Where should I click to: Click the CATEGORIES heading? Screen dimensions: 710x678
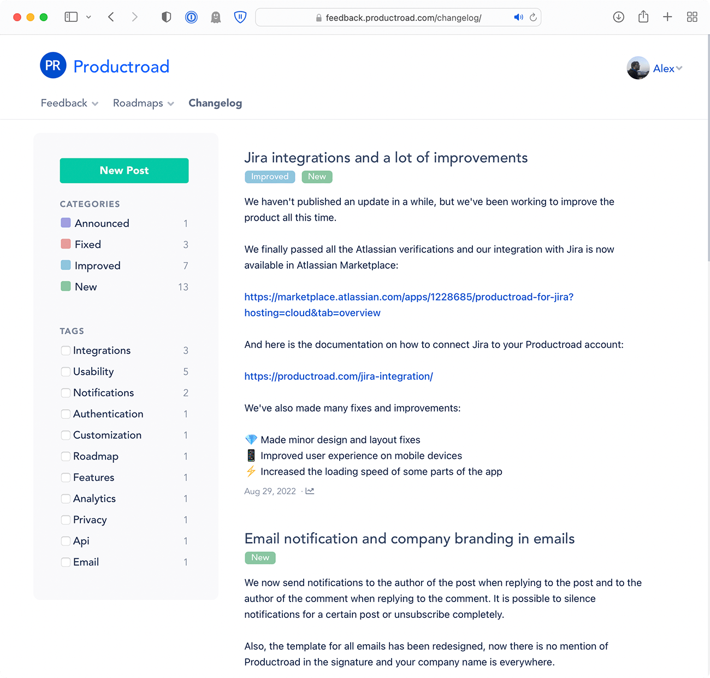[x=90, y=204]
